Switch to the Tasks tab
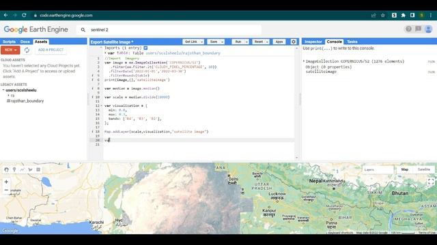 pos(352,42)
